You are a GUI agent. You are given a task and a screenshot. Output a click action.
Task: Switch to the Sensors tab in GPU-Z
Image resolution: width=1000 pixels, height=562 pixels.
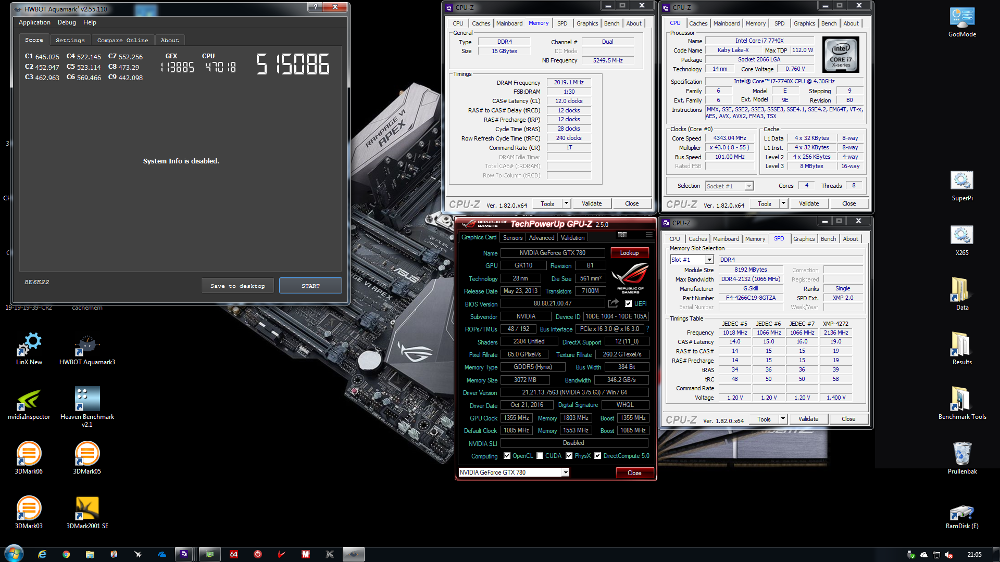512,238
